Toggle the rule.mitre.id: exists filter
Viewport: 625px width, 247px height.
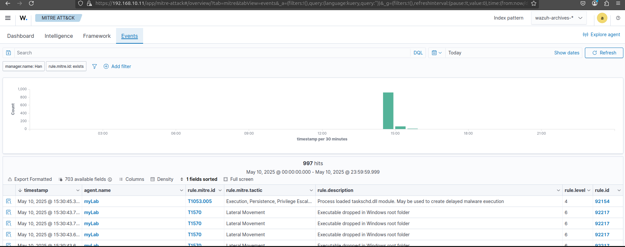(x=66, y=66)
